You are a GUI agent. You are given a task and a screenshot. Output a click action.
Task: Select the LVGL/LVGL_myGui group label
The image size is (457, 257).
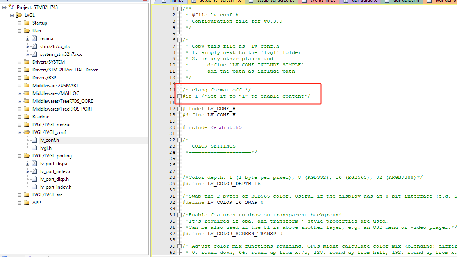pyautogui.click(x=51, y=125)
